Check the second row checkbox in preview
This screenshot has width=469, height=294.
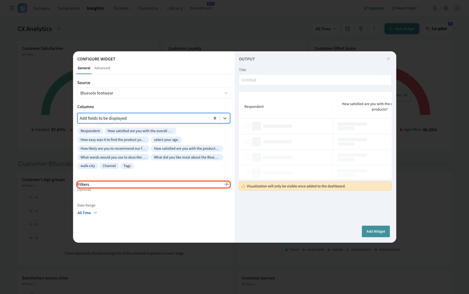[247, 142]
